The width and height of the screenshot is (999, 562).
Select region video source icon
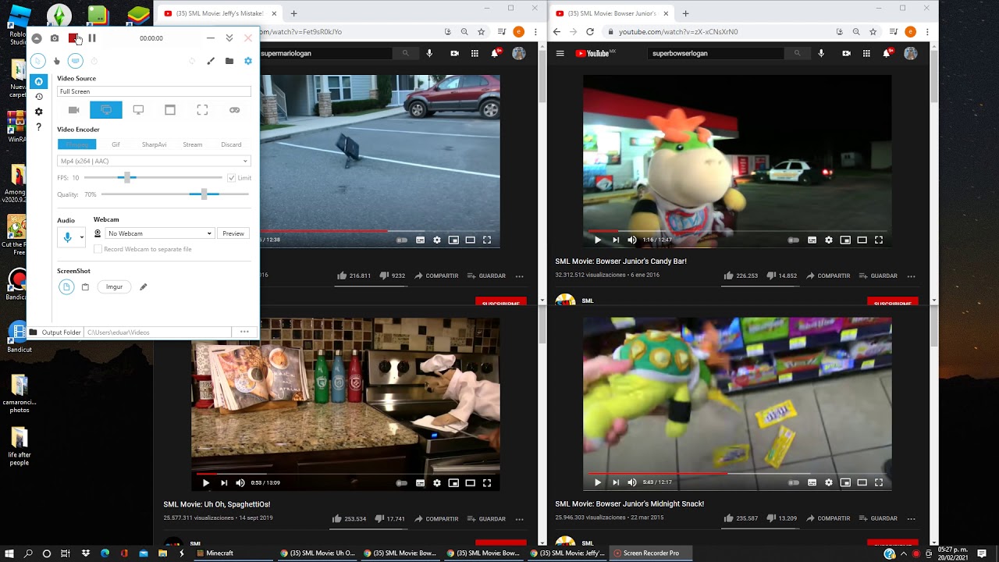pos(202,110)
